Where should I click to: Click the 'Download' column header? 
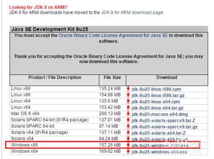166,77
